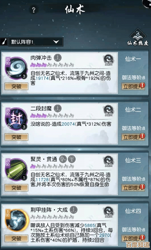Tap the 更换 swap icon for 荆甲挂阵·大成
Screen dimensions: 151x250
coord(108,212)
